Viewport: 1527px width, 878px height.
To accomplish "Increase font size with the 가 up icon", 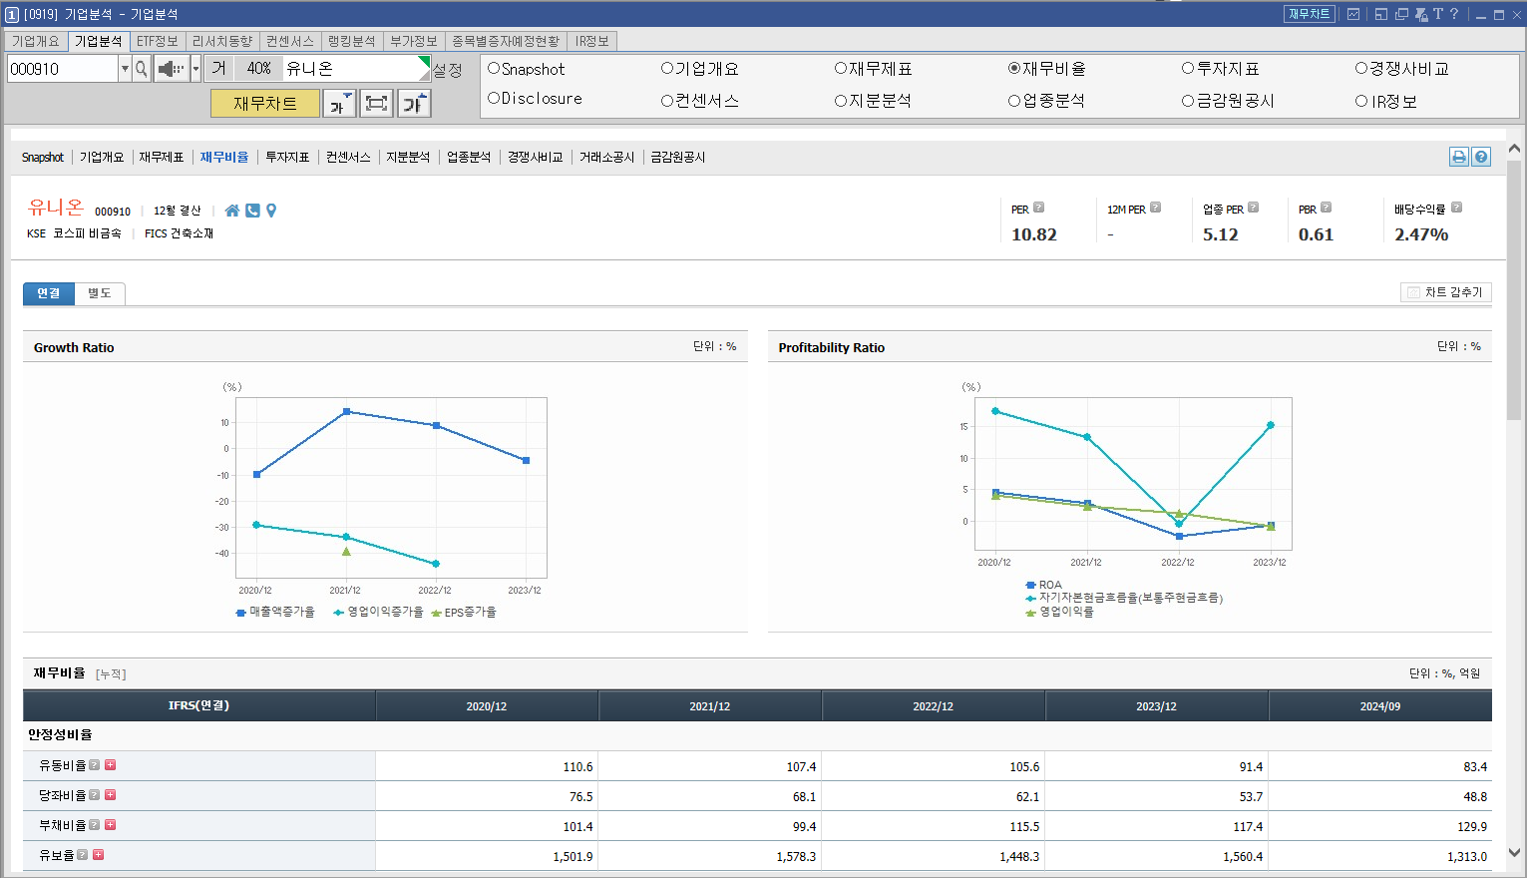I will click(x=414, y=103).
